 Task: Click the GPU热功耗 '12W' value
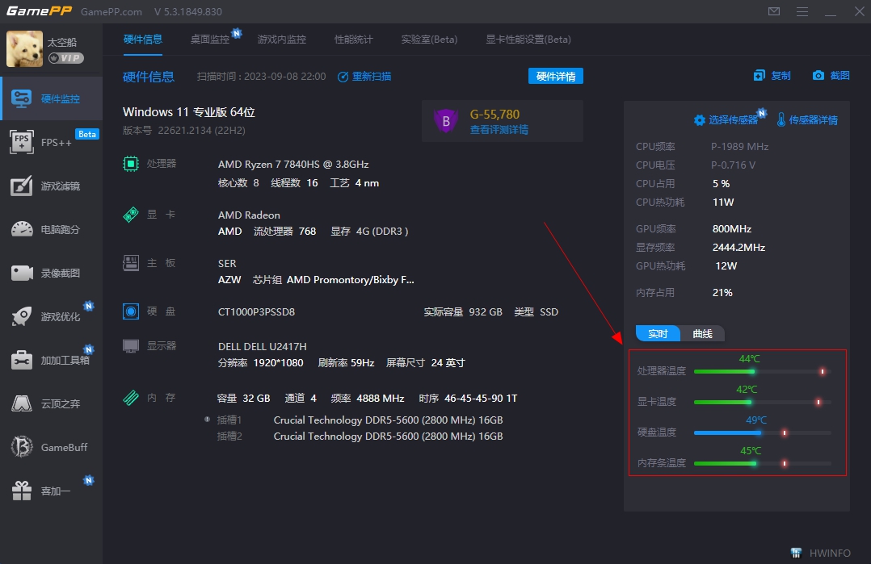[726, 265]
